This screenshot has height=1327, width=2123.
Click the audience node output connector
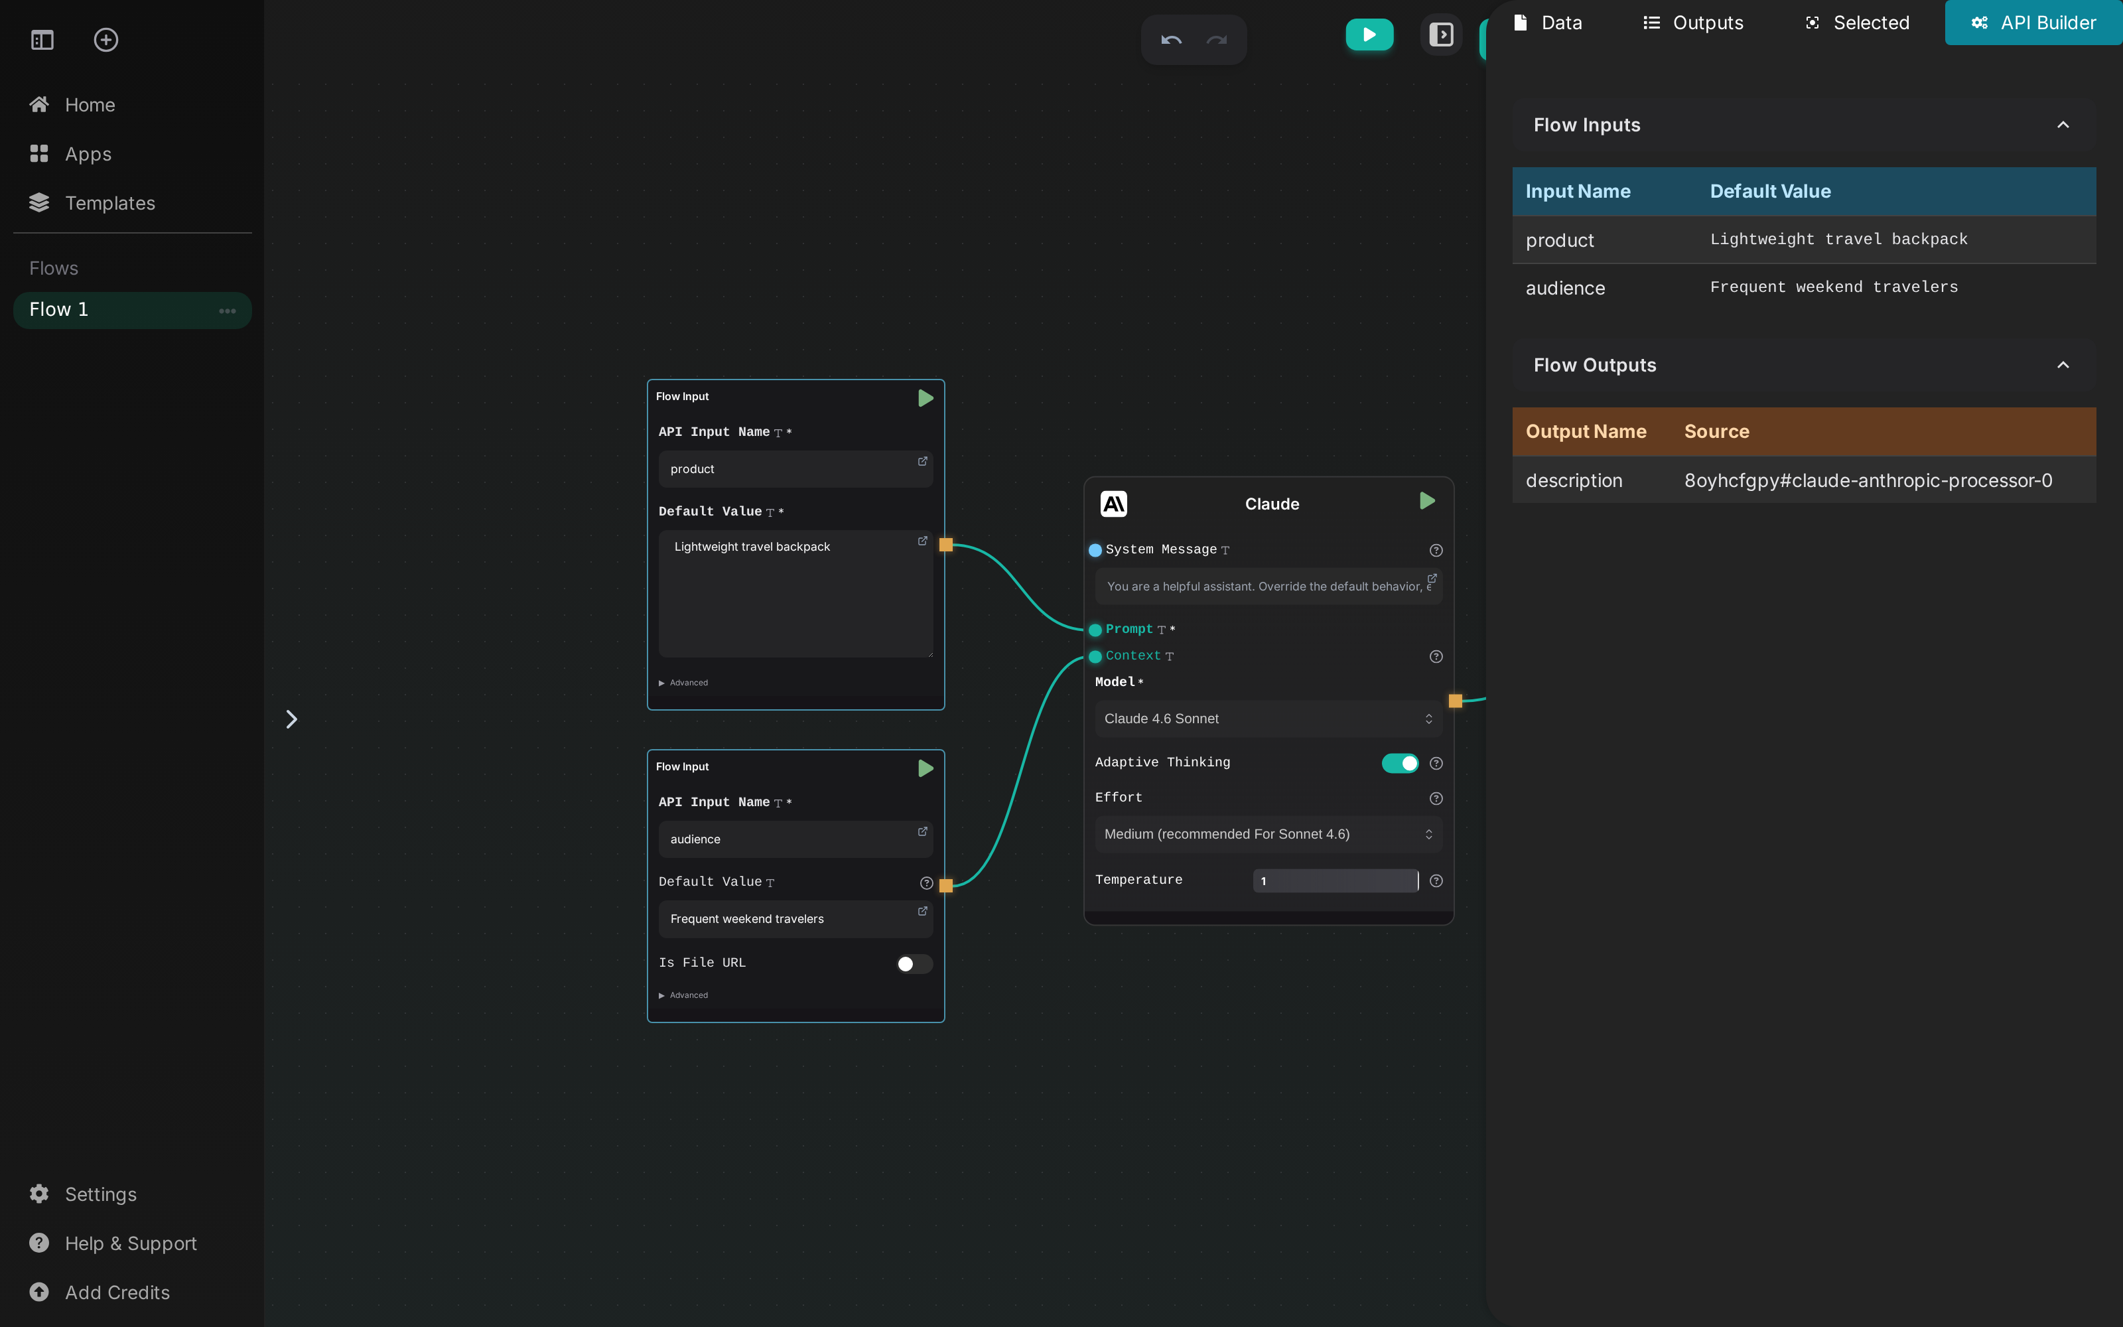click(945, 886)
